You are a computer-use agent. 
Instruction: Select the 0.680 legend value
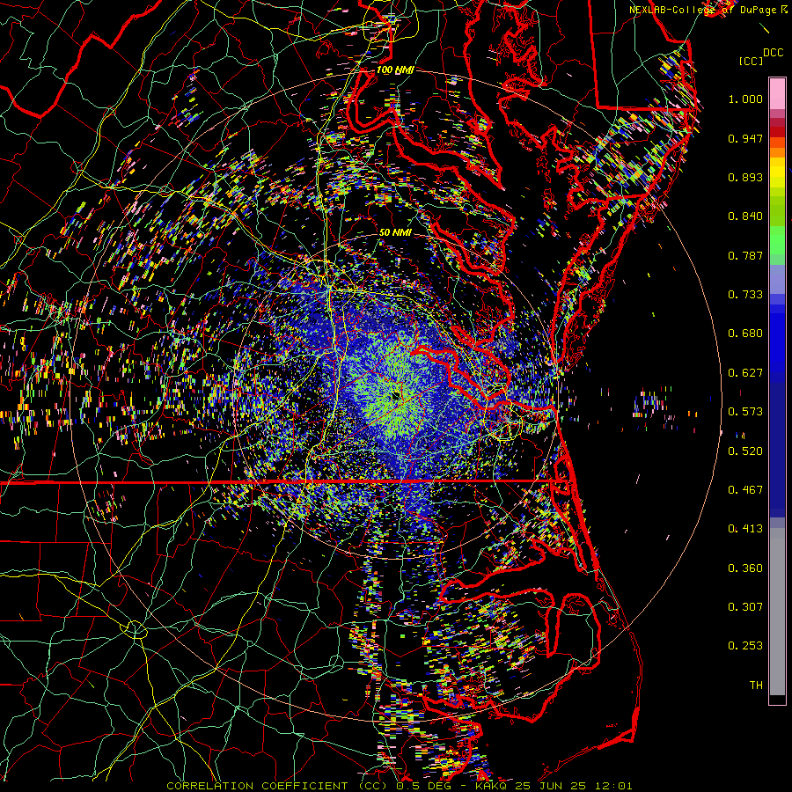[x=745, y=334]
